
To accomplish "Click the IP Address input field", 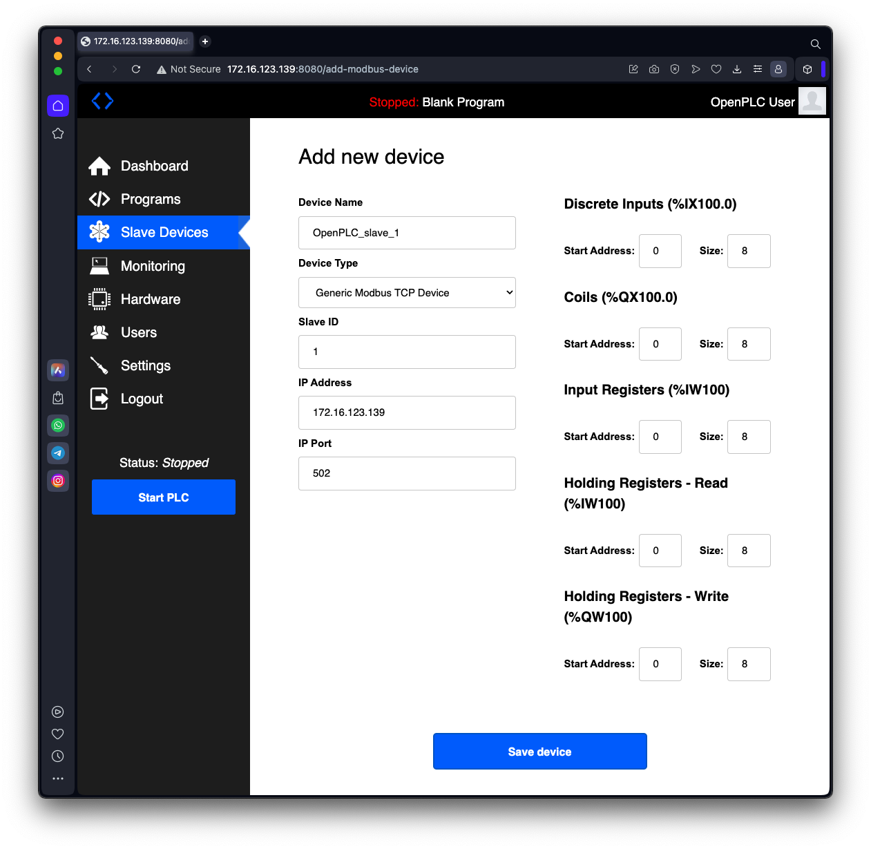I will (407, 412).
